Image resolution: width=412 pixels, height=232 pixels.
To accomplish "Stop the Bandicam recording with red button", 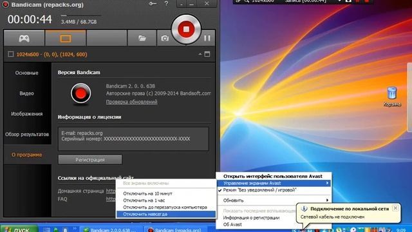I will [x=186, y=29].
